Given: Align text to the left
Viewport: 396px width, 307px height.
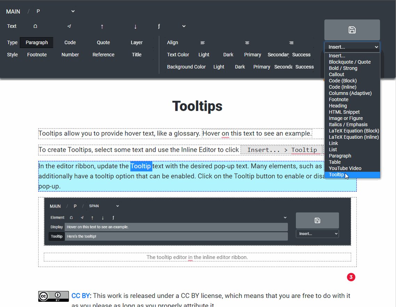Looking at the screenshot, I should 203,43.
